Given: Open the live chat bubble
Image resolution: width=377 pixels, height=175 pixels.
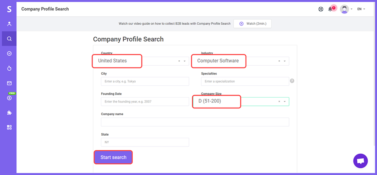Looking at the screenshot, I should click(x=360, y=161).
